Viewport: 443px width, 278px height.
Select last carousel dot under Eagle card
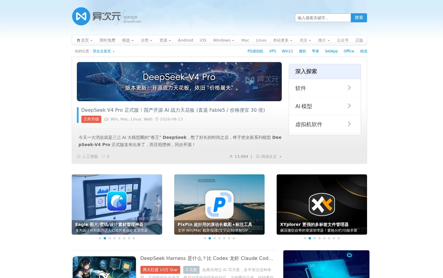coord(134,238)
